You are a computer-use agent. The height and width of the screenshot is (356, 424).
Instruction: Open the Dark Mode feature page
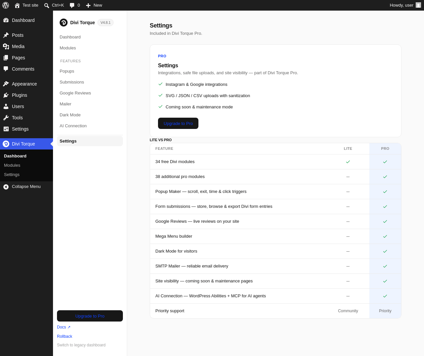(70, 115)
